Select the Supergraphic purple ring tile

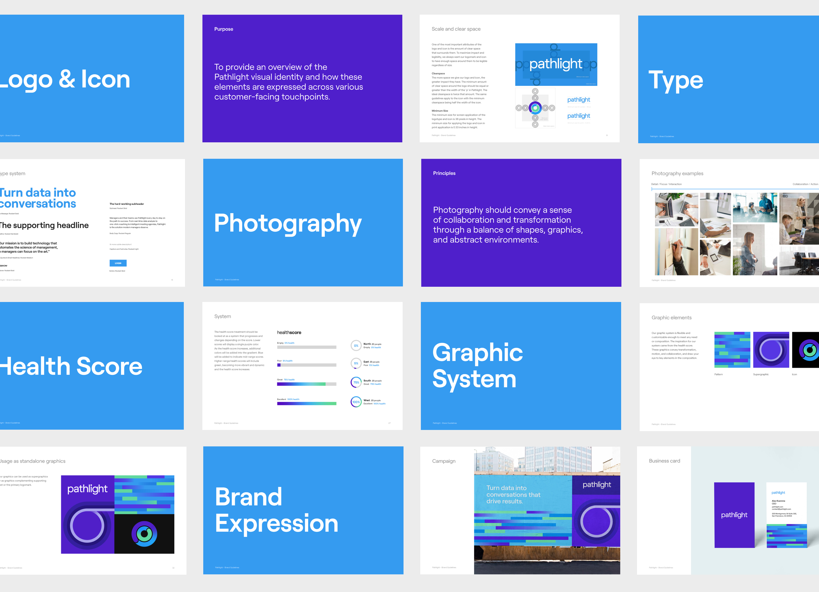click(771, 350)
